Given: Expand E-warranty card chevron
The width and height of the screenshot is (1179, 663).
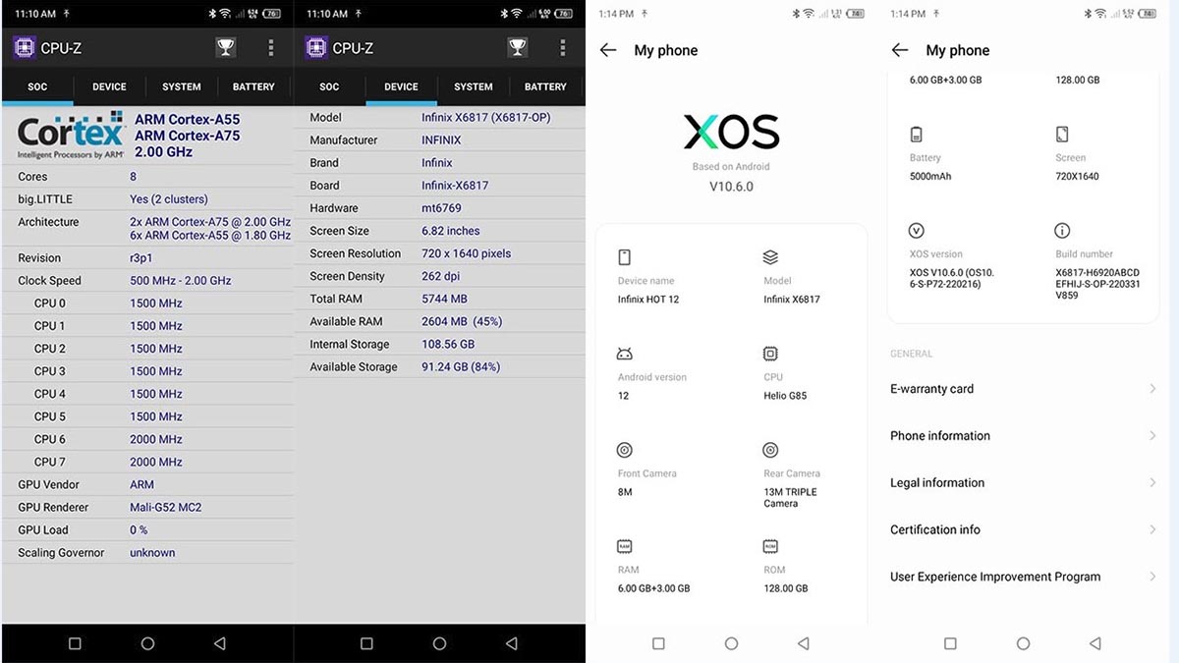Looking at the screenshot, I should (x=1152, y=389).
